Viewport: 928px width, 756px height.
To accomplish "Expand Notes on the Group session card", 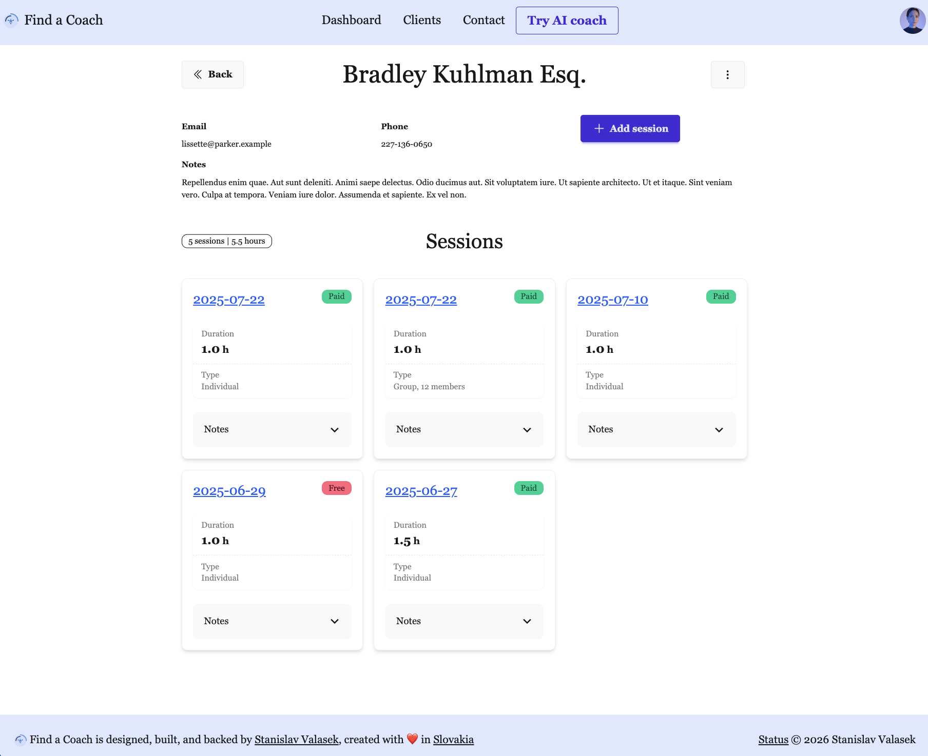I will [464, 429].
